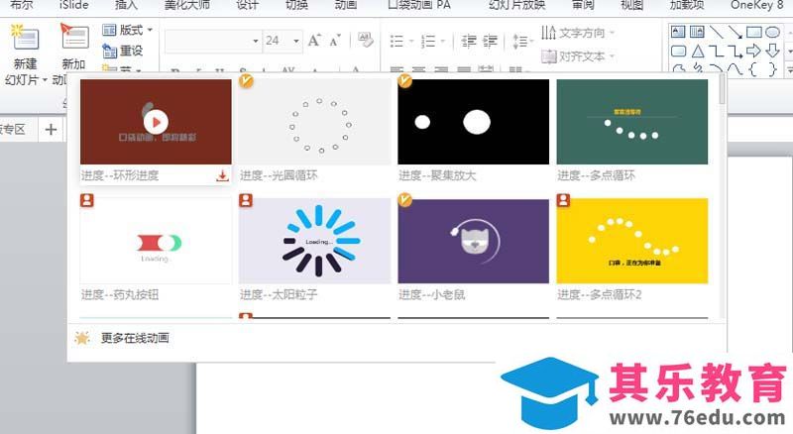Screen dimensions: 793x434
Task: Select the vertical text box shape
Action: 697,32
